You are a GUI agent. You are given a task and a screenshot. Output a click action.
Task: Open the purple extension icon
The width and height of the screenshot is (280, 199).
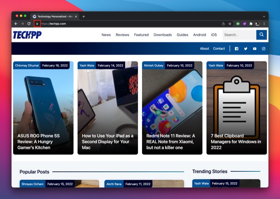[244, 24]
